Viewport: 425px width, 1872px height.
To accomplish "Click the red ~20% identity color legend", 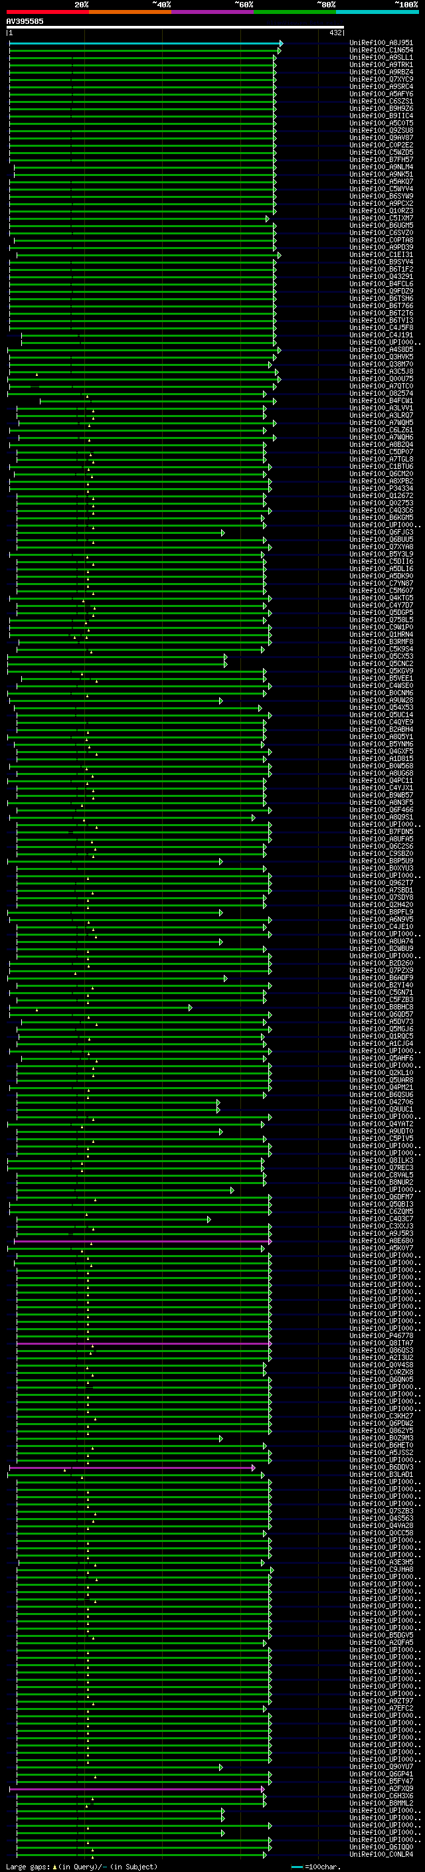I will (x=47, y=12).
